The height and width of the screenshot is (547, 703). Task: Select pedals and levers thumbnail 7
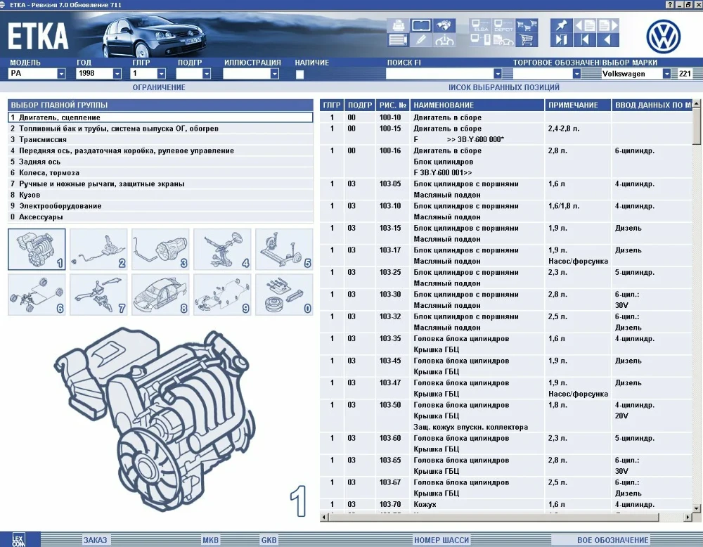point(98,295)
